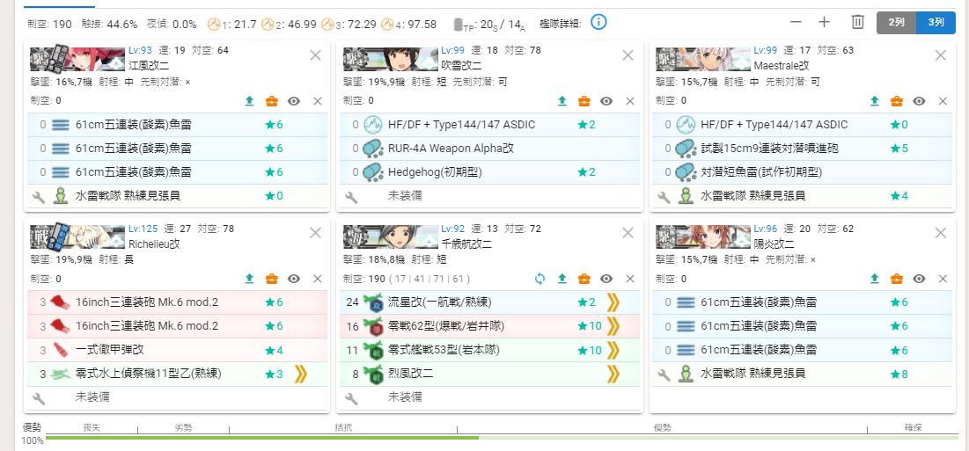The image size is (969, 451).
Task: Open proficiency chevron for 烈風改二
Action: 613,374
